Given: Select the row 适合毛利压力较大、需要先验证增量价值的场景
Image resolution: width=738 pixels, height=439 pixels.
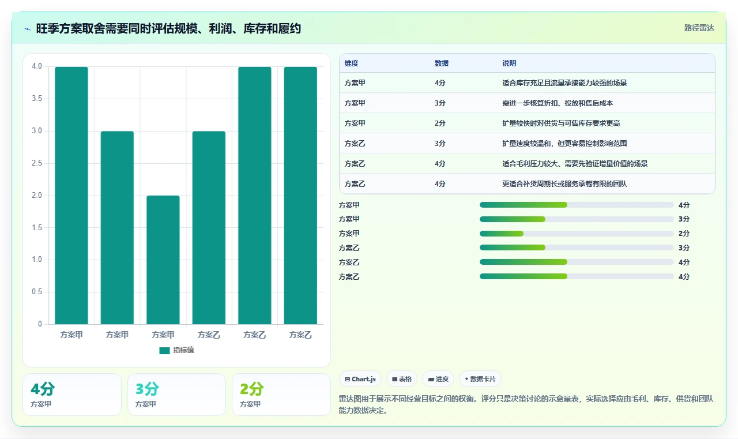Looking at the screenshot, I should [527, 164].
